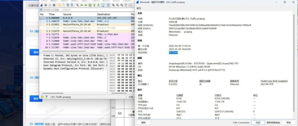
Task: Close the capture file X icon
Action: pyautogui.click(x=68, y=5)
